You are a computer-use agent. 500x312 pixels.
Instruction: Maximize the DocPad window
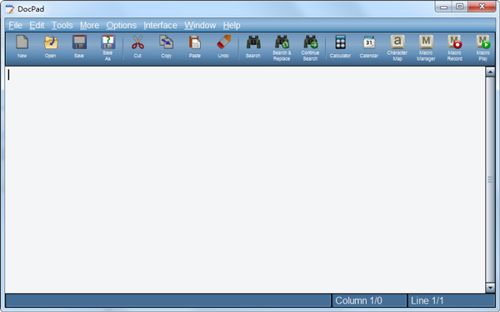(459, 7)
